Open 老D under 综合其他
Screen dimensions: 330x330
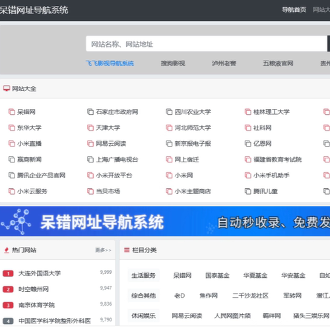tap(180, 296)
